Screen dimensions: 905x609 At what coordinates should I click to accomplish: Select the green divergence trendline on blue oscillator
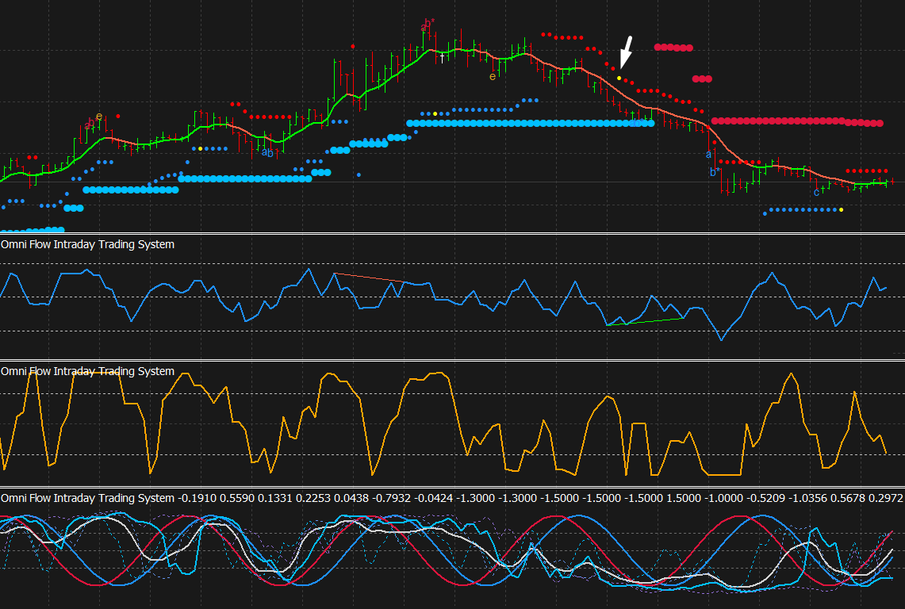click(646, 321)
